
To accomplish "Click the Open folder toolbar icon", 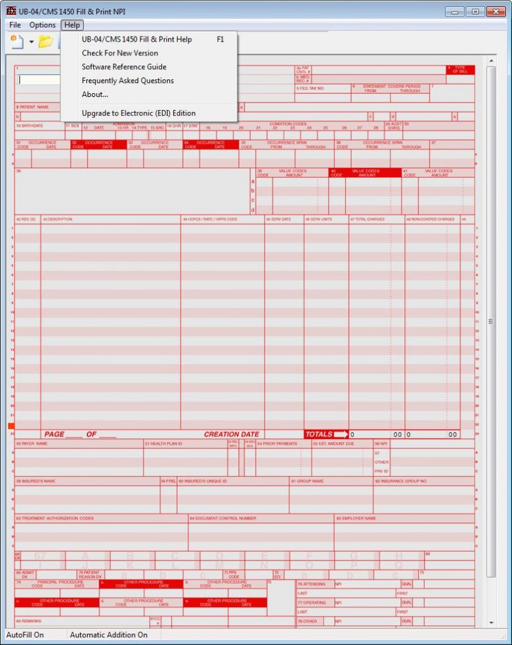I will coord(45,42).
